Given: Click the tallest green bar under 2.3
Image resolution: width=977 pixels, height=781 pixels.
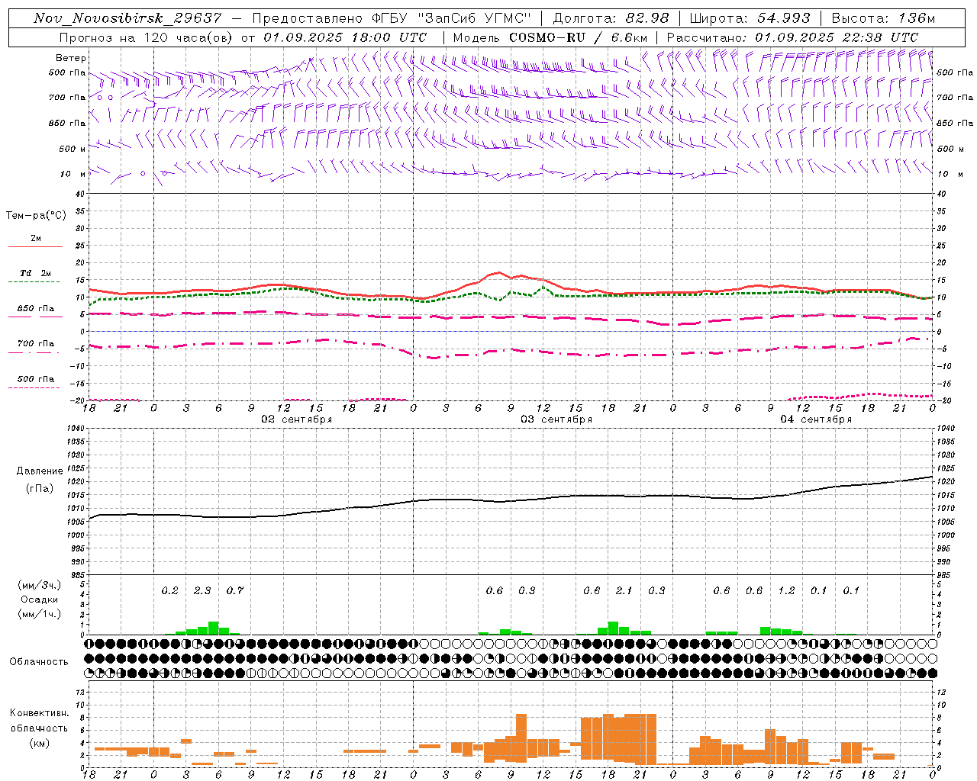Looking at the screenshot, I should click(x=214, y=628).
